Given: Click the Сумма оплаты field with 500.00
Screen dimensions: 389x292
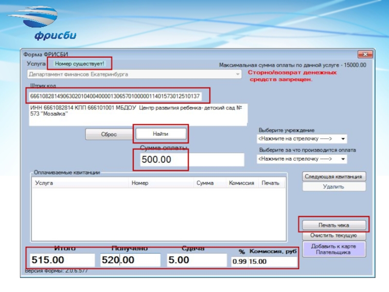Looking at the screenshot, I should tap(192, 160).
